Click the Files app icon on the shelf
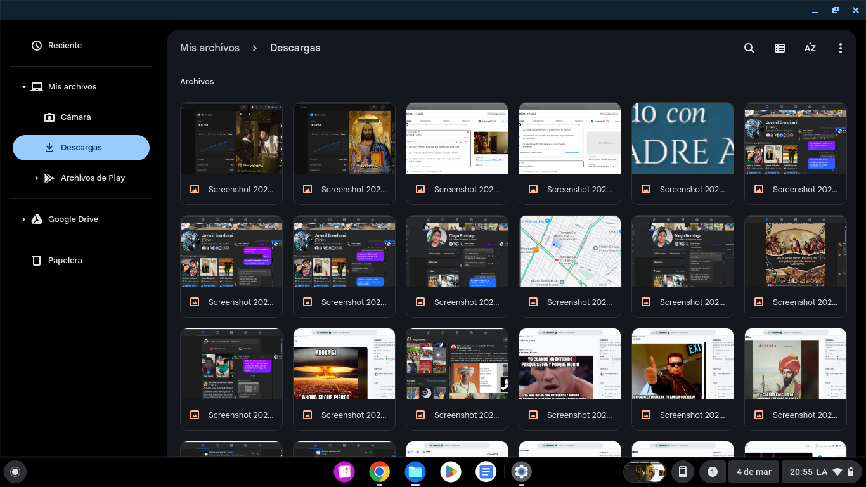The height and width of the screenshot is (487, 866). (x=415, y=472)
